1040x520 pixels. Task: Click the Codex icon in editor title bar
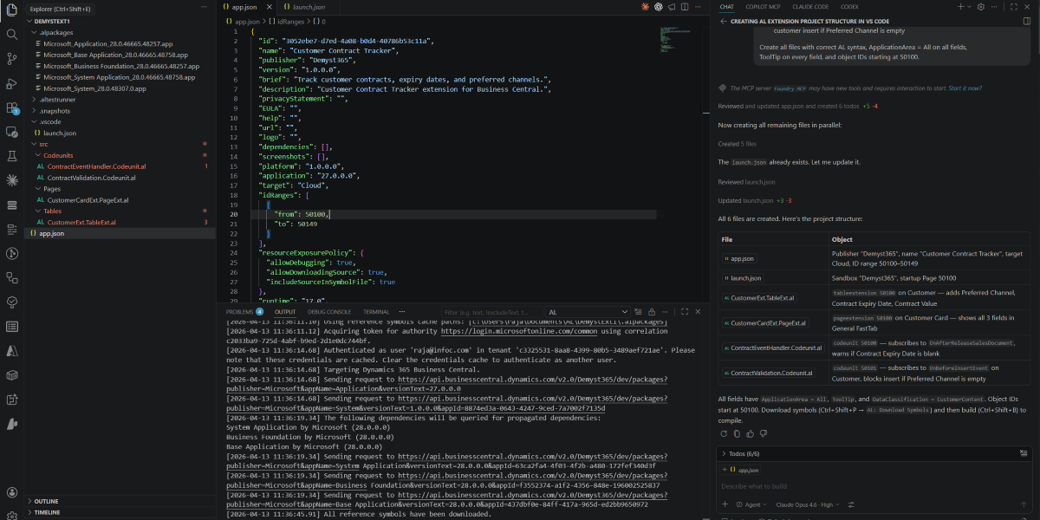point(659,7)
